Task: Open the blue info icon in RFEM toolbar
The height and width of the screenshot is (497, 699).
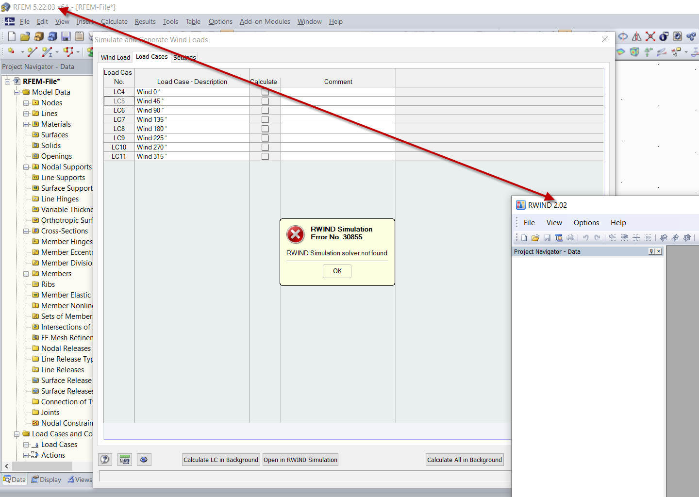Action: coord(664,36)
